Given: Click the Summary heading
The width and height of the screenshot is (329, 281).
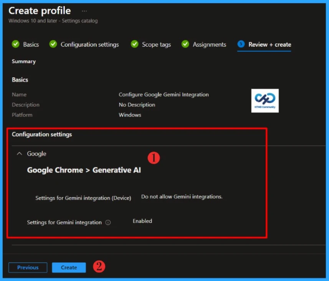Looking at the screenshot, I should click(24, 62).
